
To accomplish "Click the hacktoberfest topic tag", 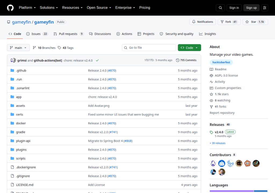I will 221,62.
